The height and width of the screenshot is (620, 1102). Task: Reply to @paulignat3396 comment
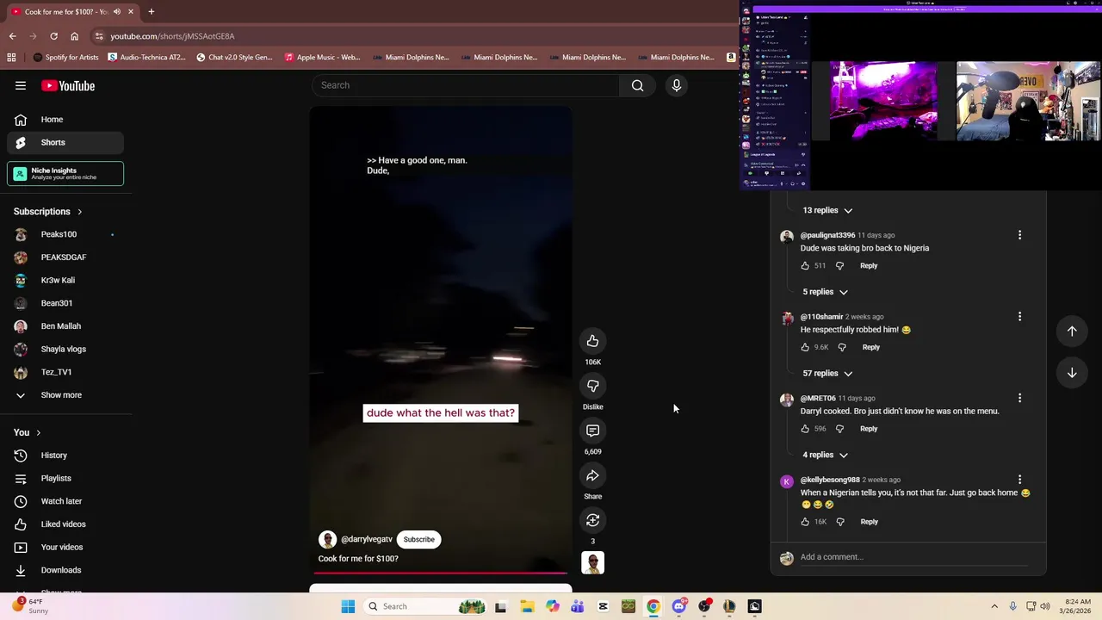(869, 266)
